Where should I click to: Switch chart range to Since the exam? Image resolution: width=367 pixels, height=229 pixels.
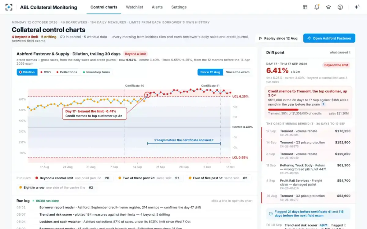point(238,72)
